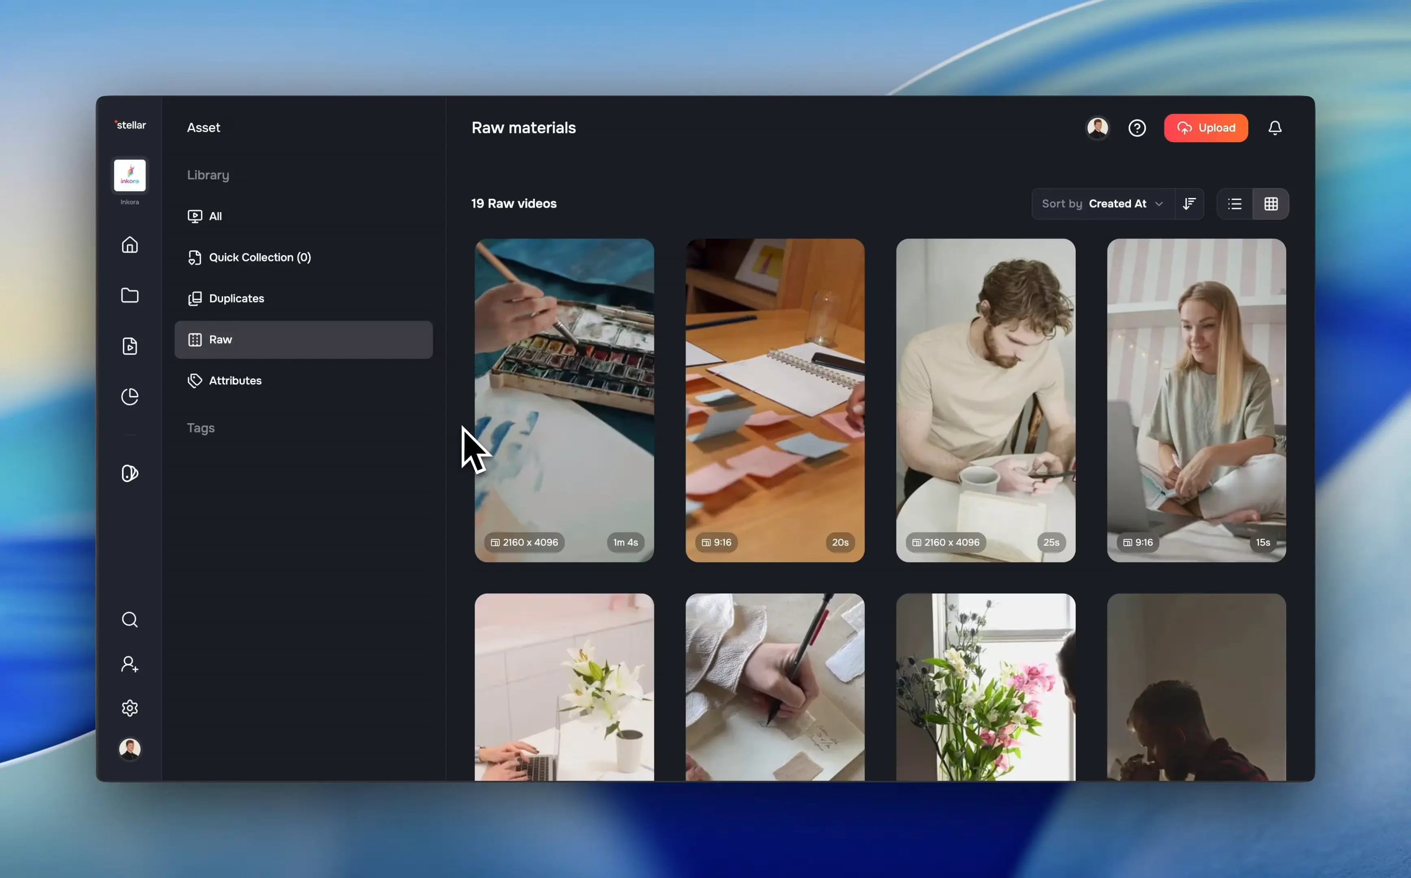Go to the Home icon in sidebar
Screen dimensions: 1411x878
130,244
